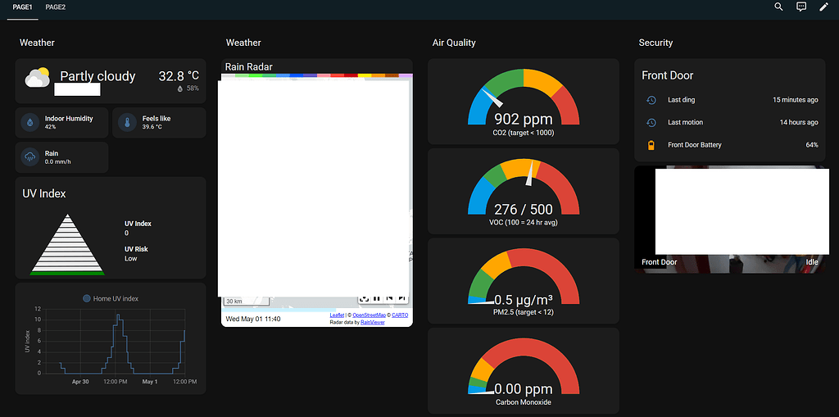Click the radar color legend bar

[317, 75]
